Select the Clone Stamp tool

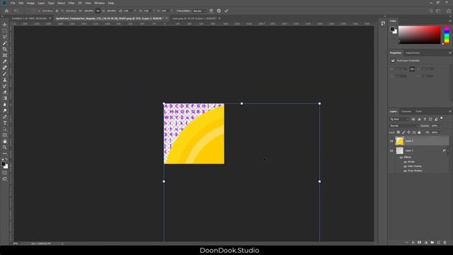[x=5, y=80]
